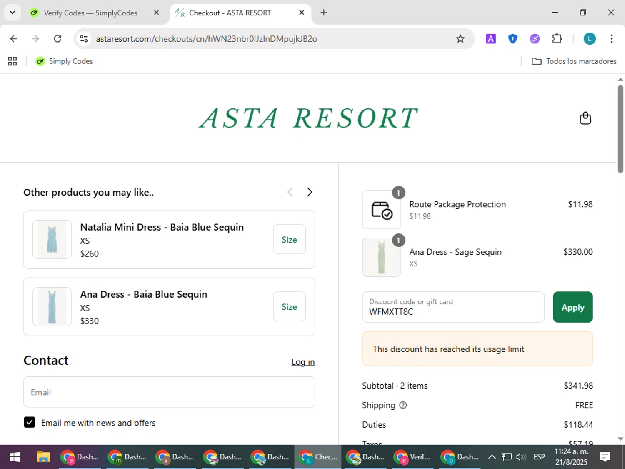This screenshot has height=469, width=625.
Task: Open the Chrome three-dot menu
Action: pos(612,39)
